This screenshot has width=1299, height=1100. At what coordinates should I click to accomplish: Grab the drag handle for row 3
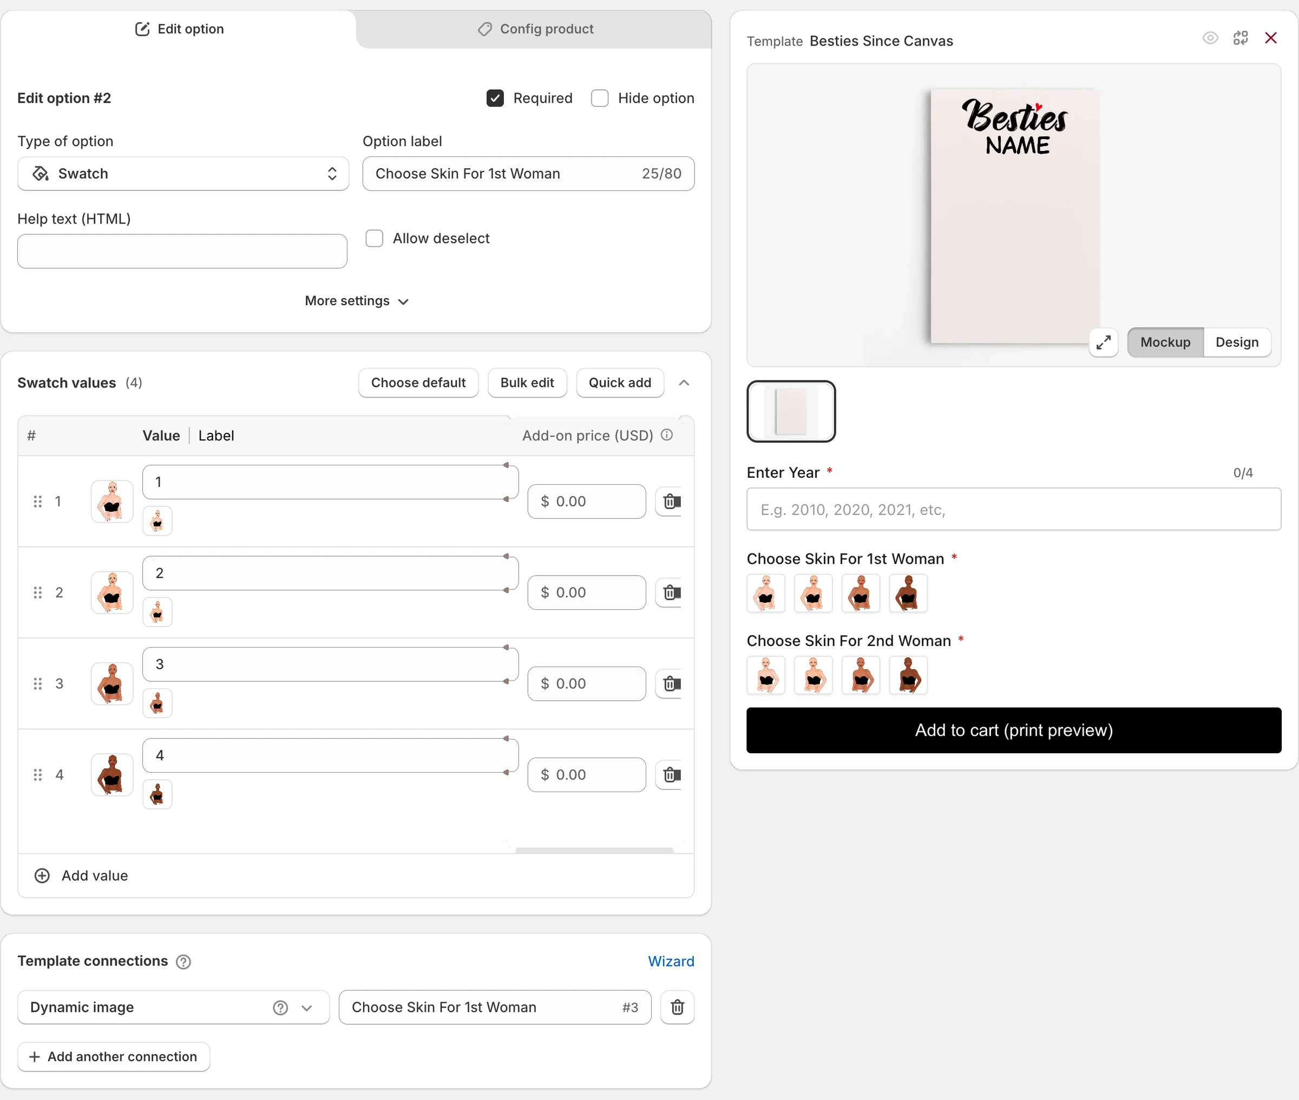point(38,683)
